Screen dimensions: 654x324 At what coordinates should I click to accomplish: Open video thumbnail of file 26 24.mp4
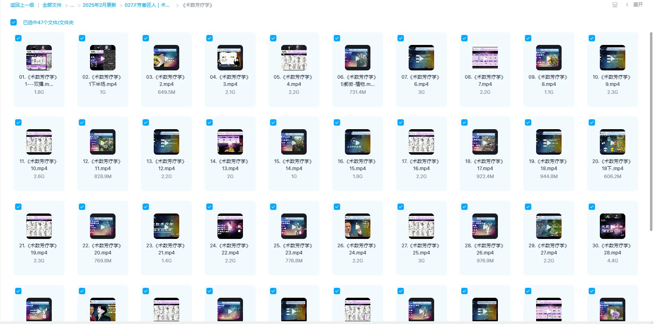(x=358, y=226)
